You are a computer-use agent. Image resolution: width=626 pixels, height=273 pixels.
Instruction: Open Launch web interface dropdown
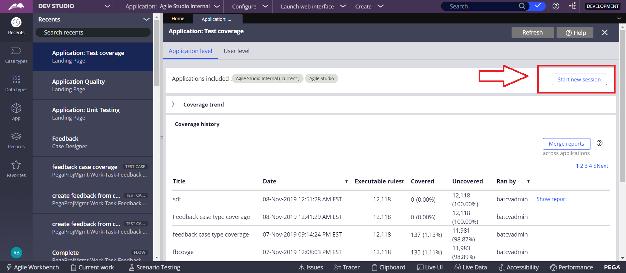[313, 6]
